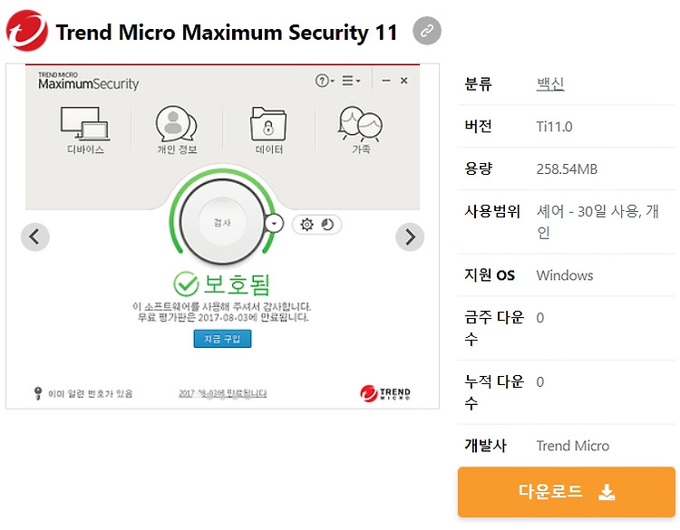The image size is (680, 530).
Task: Click 이미 일련 번호가 있음 text
Action: click(x=90, y=393)
